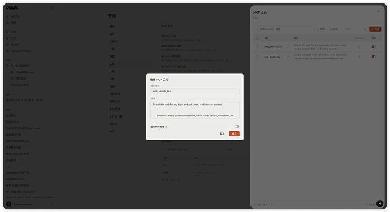Click the refresh icon left of the orange sync button
390x212 pixels.
tap(365, 29)
